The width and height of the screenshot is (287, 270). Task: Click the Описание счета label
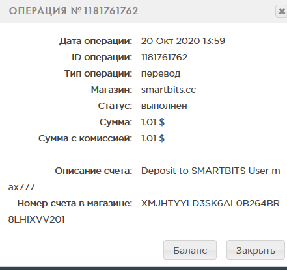tap(94, 171)
